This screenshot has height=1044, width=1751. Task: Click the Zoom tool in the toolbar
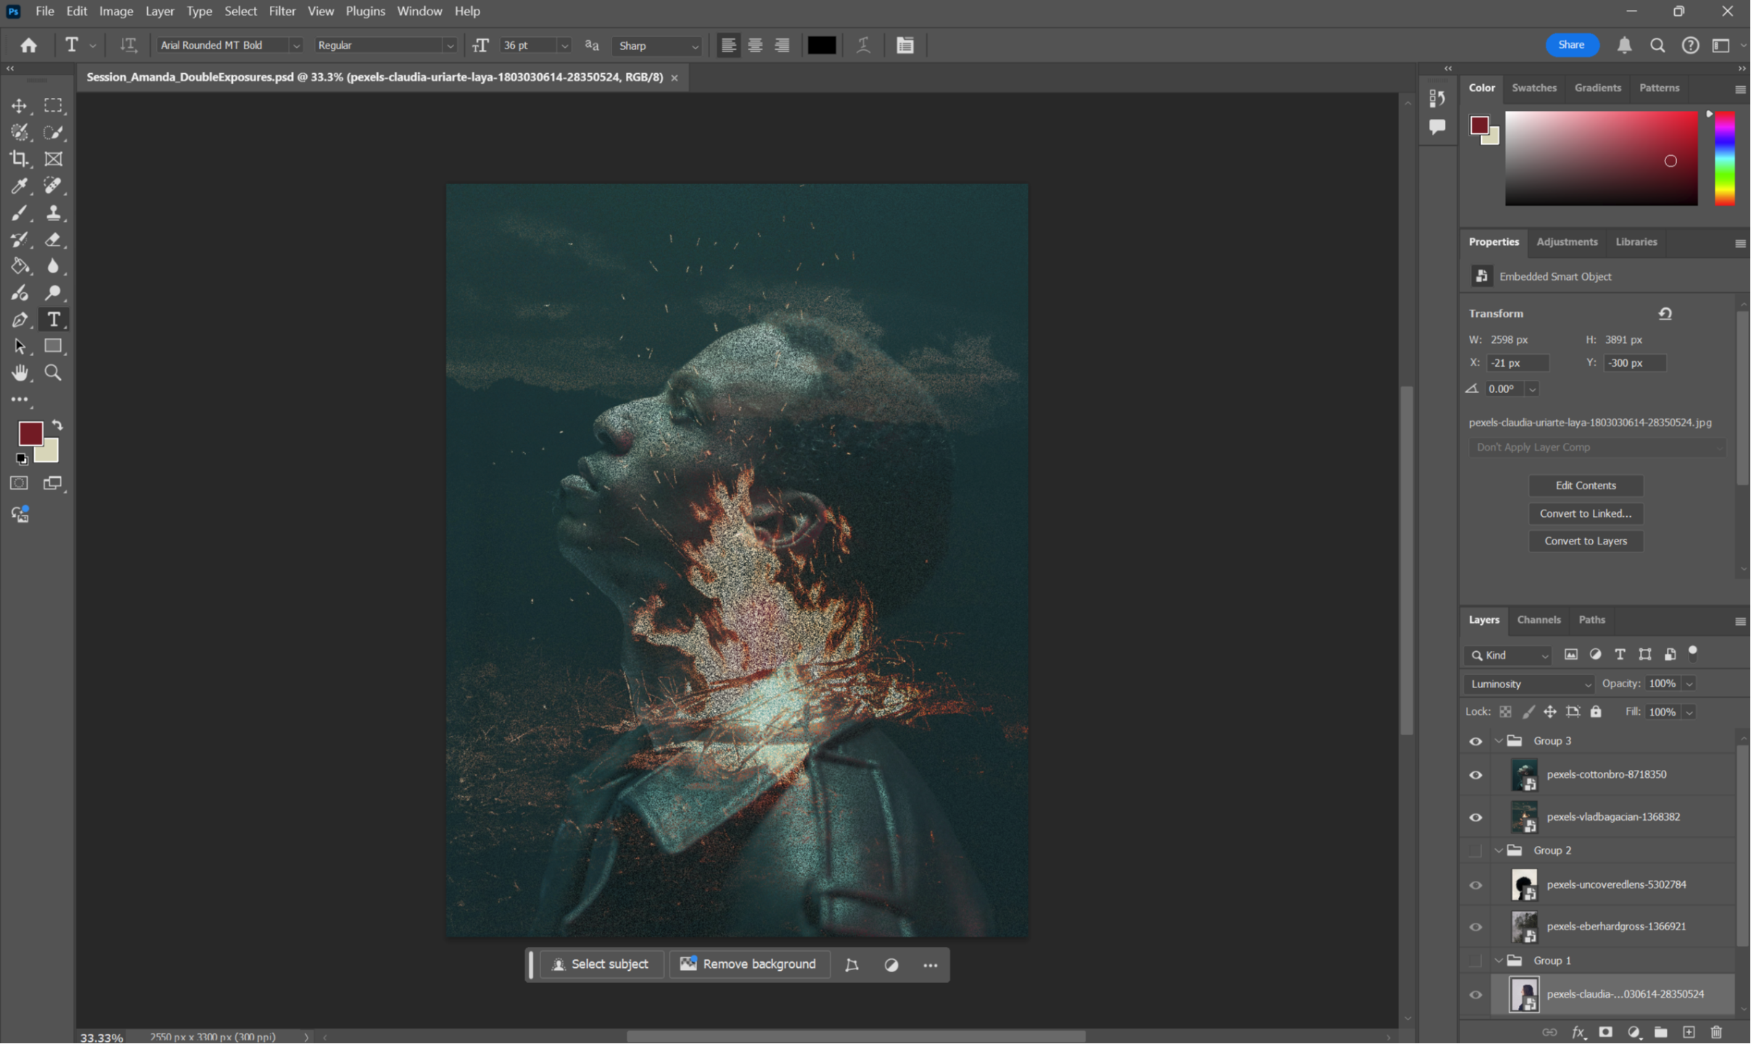coord(53,373)
